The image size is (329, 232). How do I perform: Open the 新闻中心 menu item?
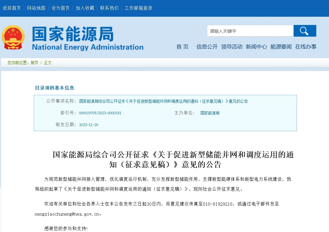[256, 47]
